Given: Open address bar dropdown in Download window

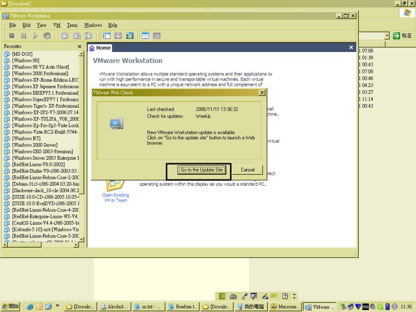Looking at the screenshot, I should coord(387,35).
